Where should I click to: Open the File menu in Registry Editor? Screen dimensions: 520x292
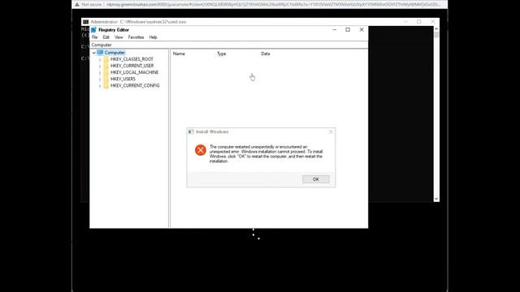95,37
